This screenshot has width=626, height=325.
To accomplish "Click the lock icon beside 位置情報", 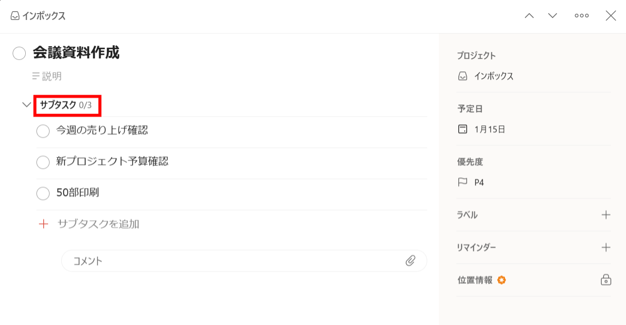I will [606, 280].
